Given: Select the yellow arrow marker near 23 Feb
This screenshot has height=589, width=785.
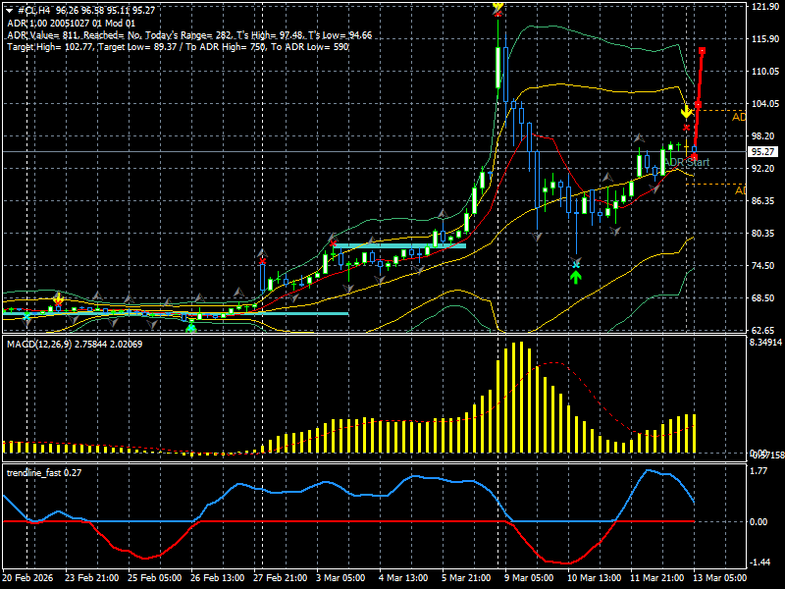Looking at the screenshot, I should coord(59,299).
